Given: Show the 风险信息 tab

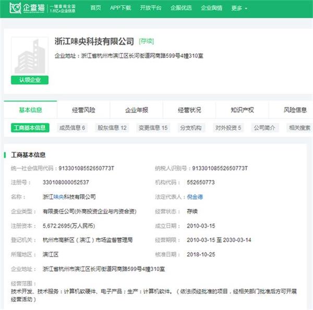Looking at the screenshot, I should click(295, 110).
